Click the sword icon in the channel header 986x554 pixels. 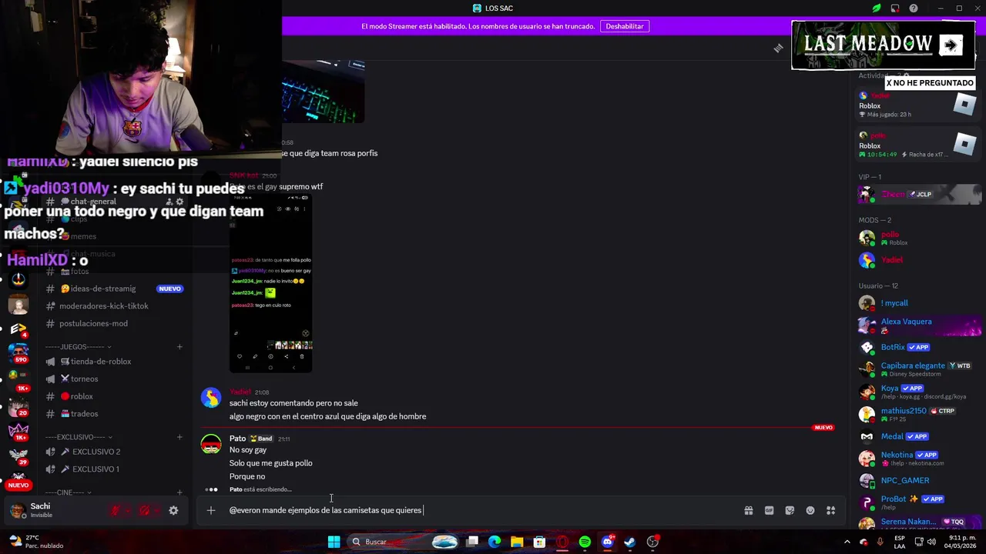778,48
